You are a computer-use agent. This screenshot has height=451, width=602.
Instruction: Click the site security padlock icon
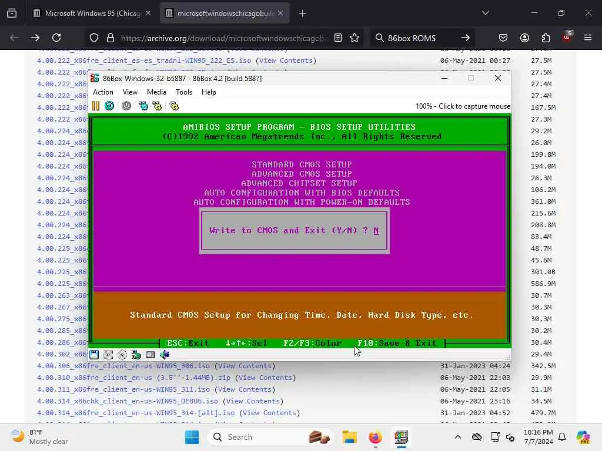tap(111, 38)
